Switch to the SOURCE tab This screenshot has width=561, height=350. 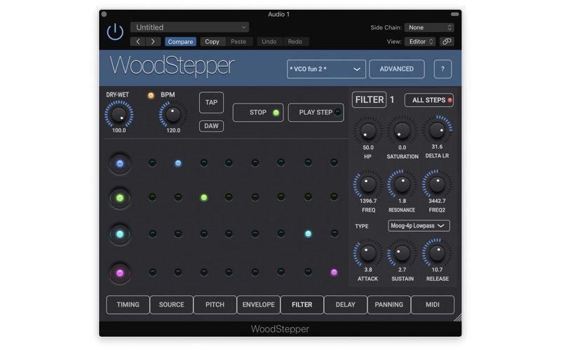pyautogui.click(x=171, y=304)
